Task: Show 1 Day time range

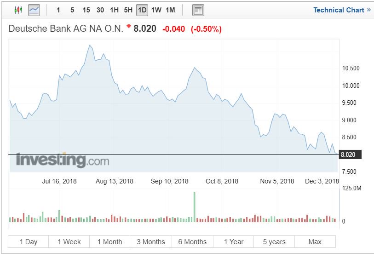Action: pos(29,242)
